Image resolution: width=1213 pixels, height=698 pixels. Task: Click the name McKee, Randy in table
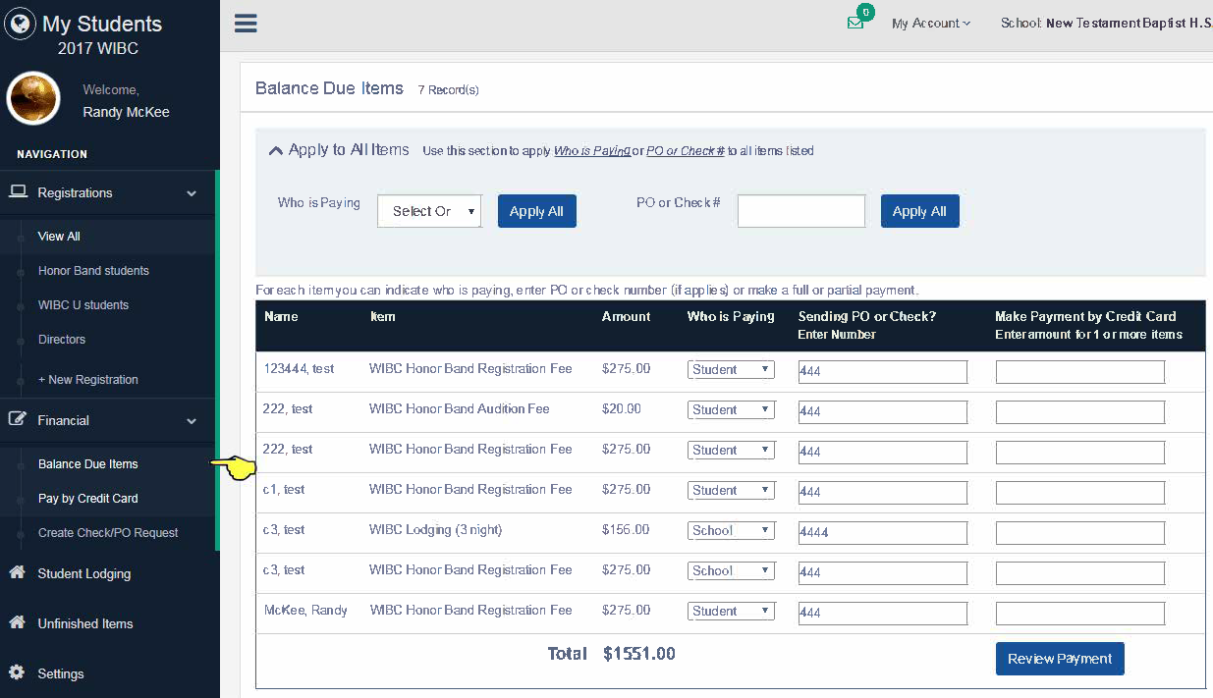pos(305,610)
